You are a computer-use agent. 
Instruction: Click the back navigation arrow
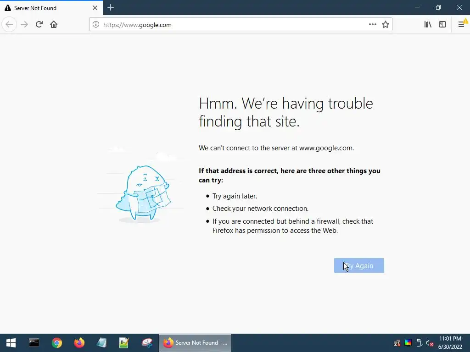point(9,24)
